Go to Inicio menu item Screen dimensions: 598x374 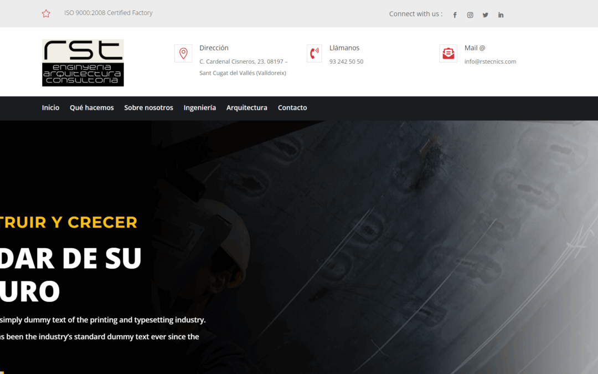point(51,107)
